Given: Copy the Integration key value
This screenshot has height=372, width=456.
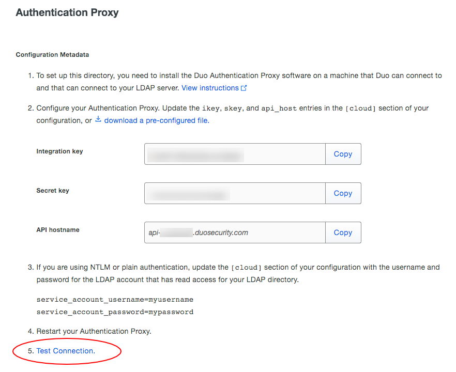Looking at the screenshot, I should click(x=343, y=154).
